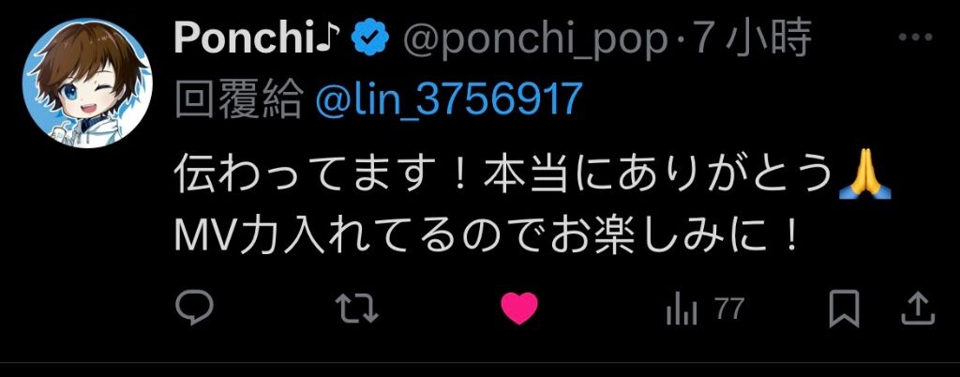Click the blue verified badge beside Ponchi

(370, 38)
